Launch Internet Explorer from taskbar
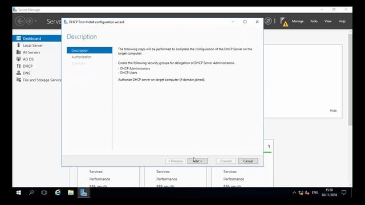 58,192
